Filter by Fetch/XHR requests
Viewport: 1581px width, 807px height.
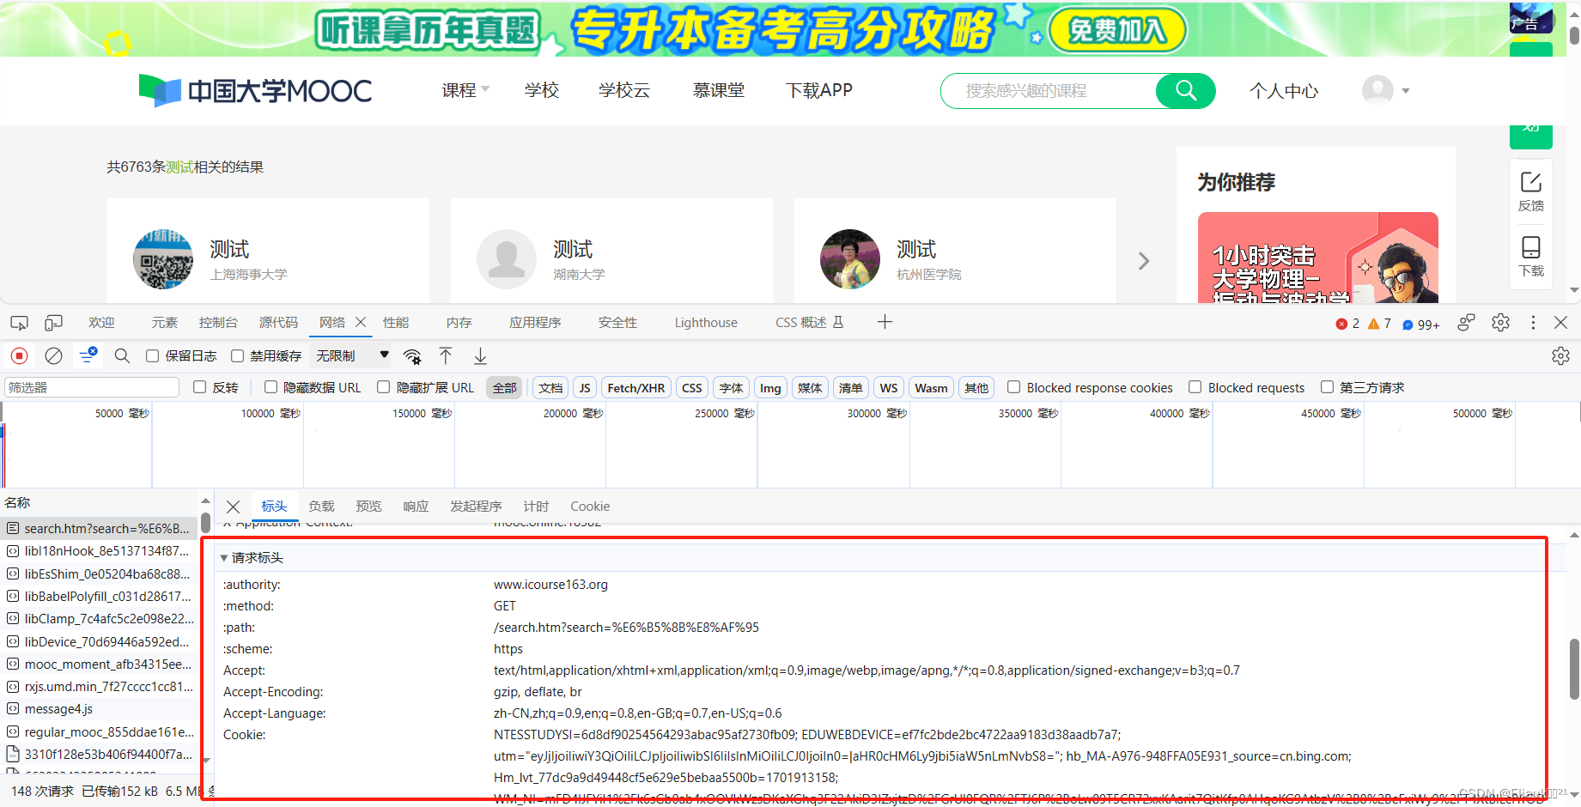click(635, 388)
